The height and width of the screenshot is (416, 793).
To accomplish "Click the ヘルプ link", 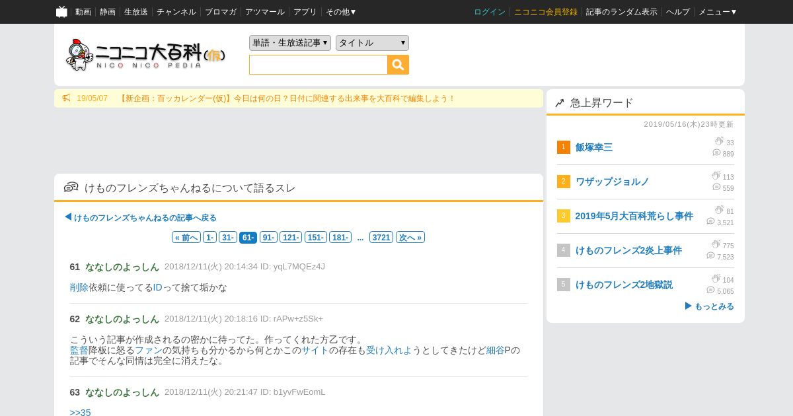I will [x=678, y=12].
